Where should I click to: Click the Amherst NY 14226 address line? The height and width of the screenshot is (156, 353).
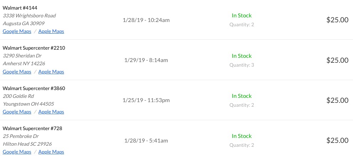tap(24, 63)
